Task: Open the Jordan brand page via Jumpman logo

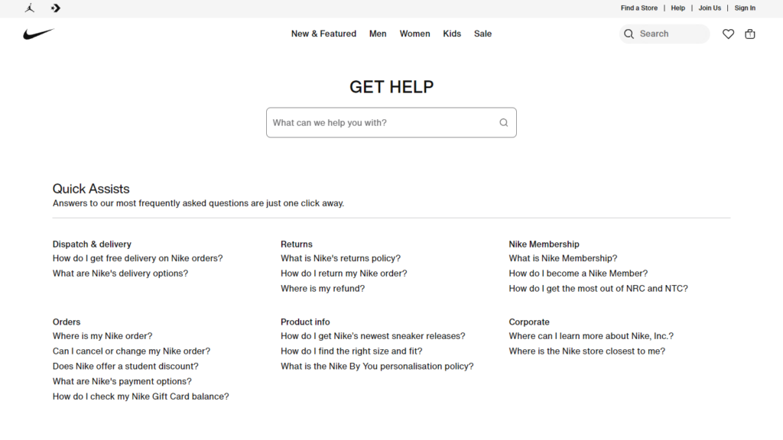Action: 29,8
